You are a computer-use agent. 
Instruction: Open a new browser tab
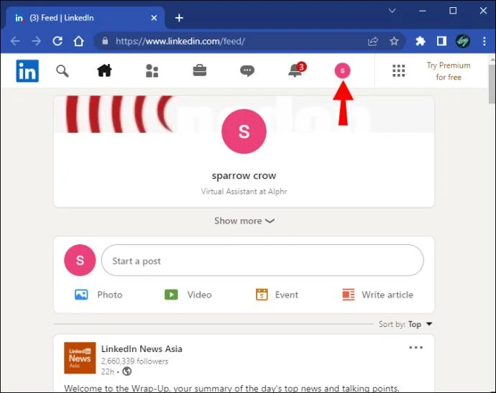[x=179, y=18]
